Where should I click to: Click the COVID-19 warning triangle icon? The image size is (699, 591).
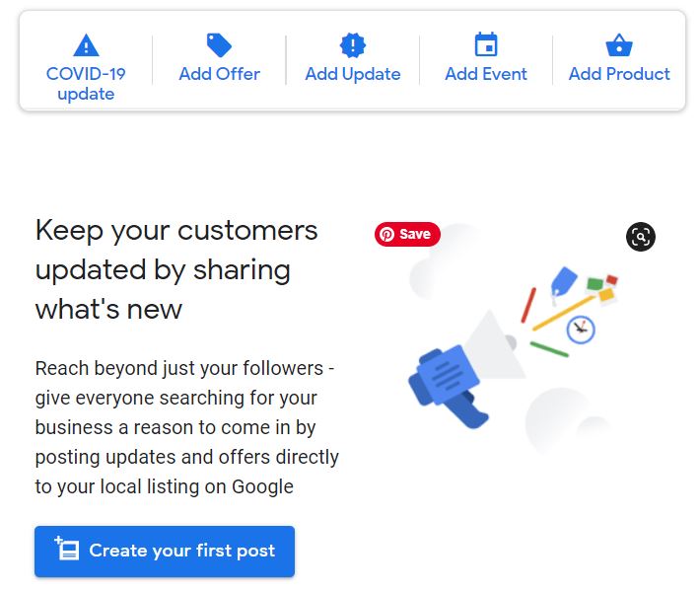tap(86, 44)
